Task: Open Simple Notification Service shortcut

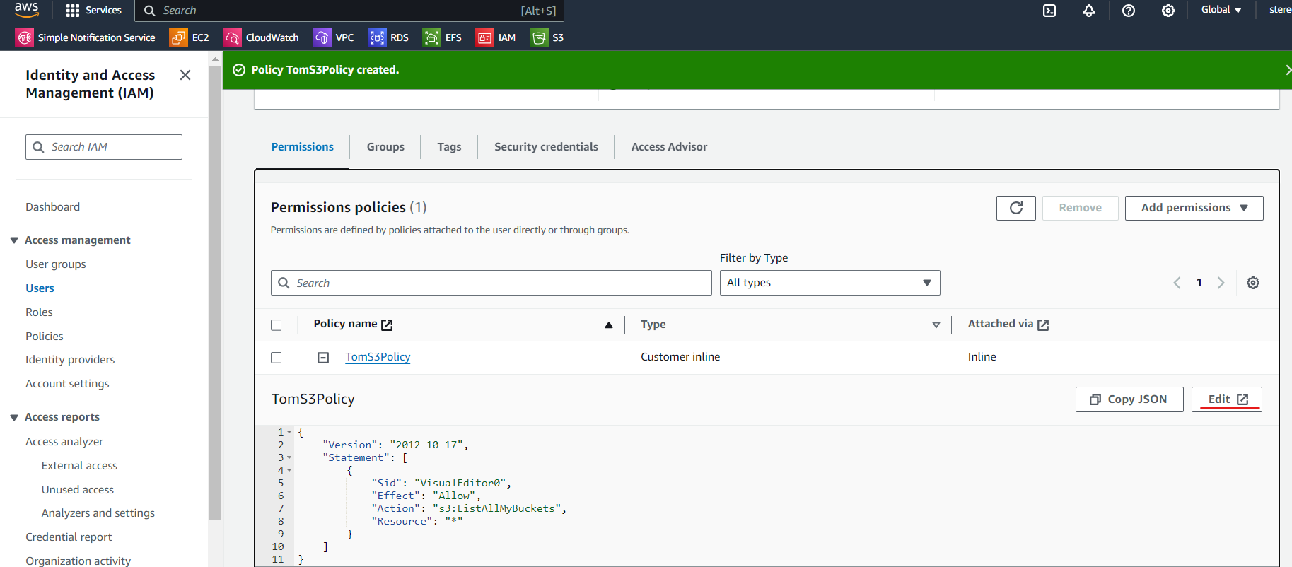Action: click(86, 37)
